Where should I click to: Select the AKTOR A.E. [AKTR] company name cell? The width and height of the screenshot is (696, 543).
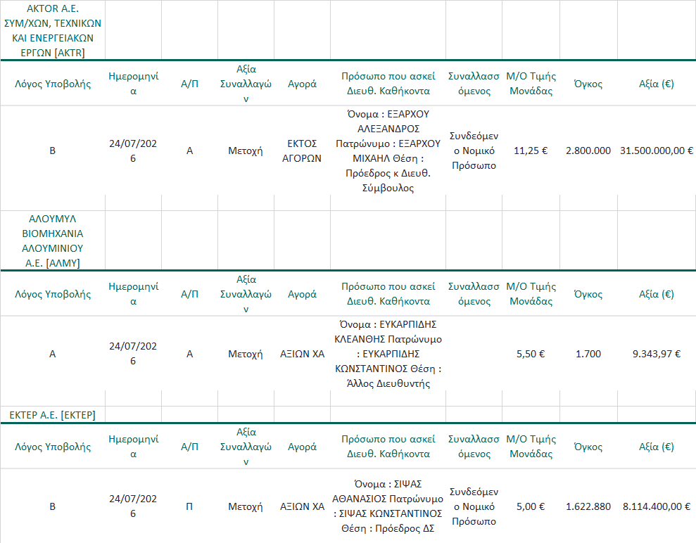point(52,30)
